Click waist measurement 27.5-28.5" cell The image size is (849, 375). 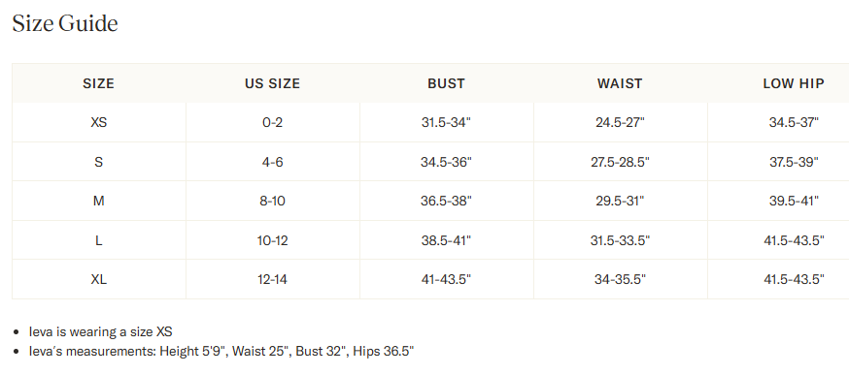(621, 162)
